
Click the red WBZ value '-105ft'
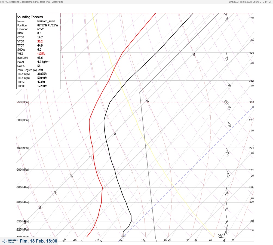click(41, 54)
